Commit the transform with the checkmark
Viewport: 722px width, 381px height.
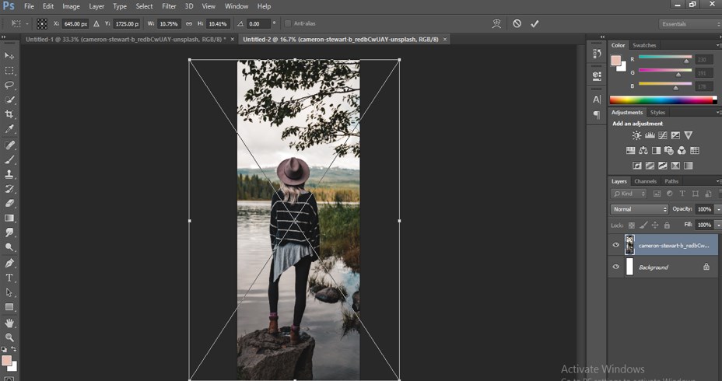[534, 23]
